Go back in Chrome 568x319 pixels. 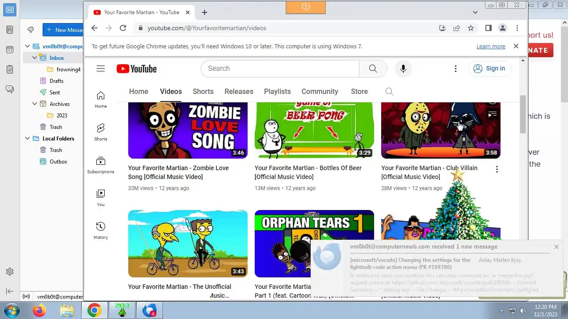95,28
